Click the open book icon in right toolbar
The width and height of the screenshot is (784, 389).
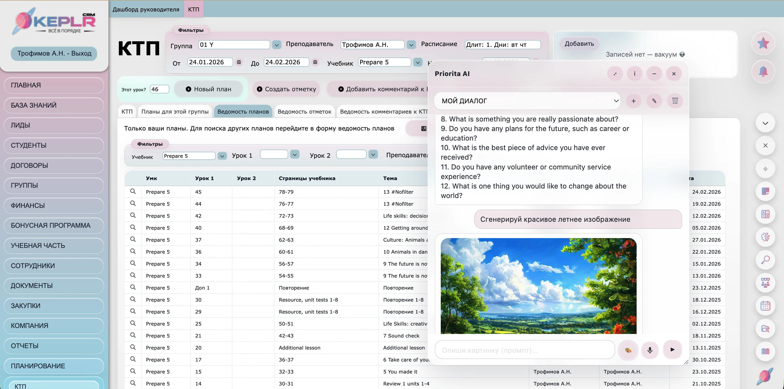(x=765, y=351)
